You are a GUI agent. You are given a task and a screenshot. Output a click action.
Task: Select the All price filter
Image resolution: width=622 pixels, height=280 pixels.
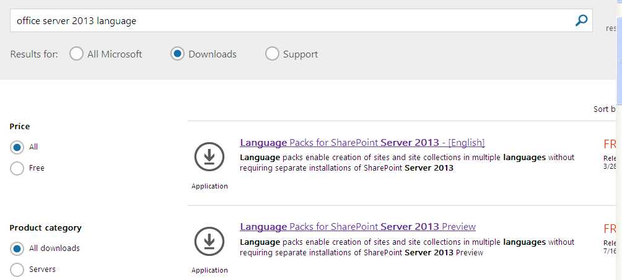(17, 147)
